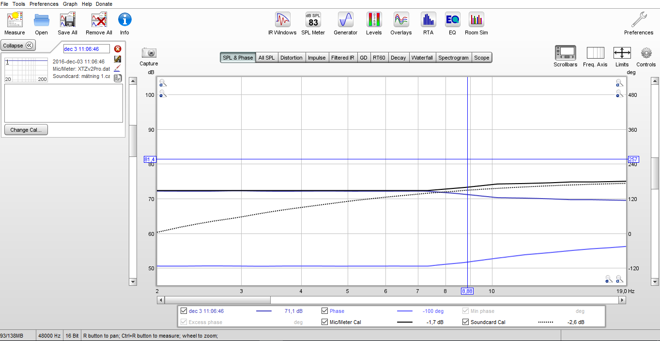Zoom out right degrees axis magnifier
660x341 pixels.
click(x=619, y=93)
